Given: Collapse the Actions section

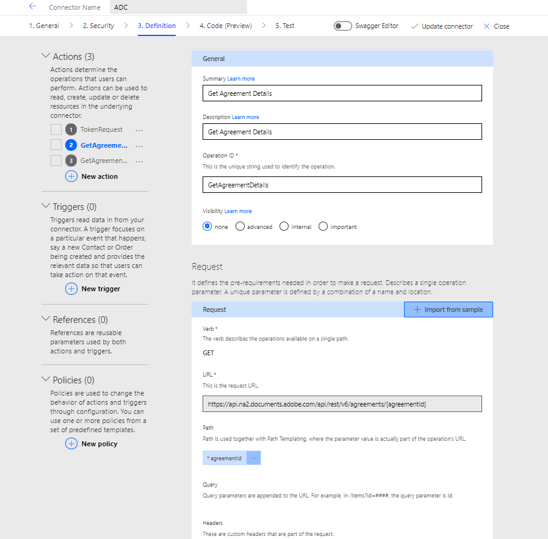Looking at the screenshot, I should click(46, 55).
